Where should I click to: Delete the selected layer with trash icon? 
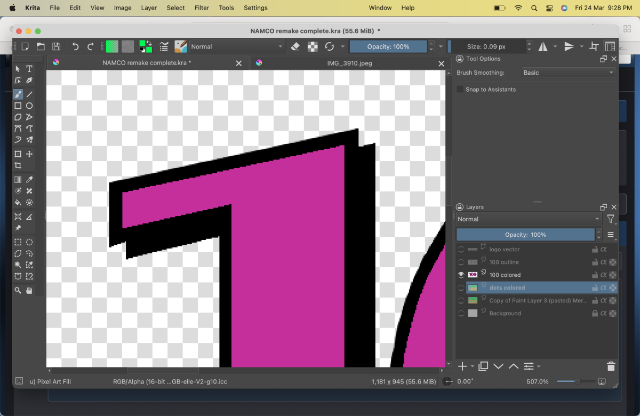pos(611,366)
